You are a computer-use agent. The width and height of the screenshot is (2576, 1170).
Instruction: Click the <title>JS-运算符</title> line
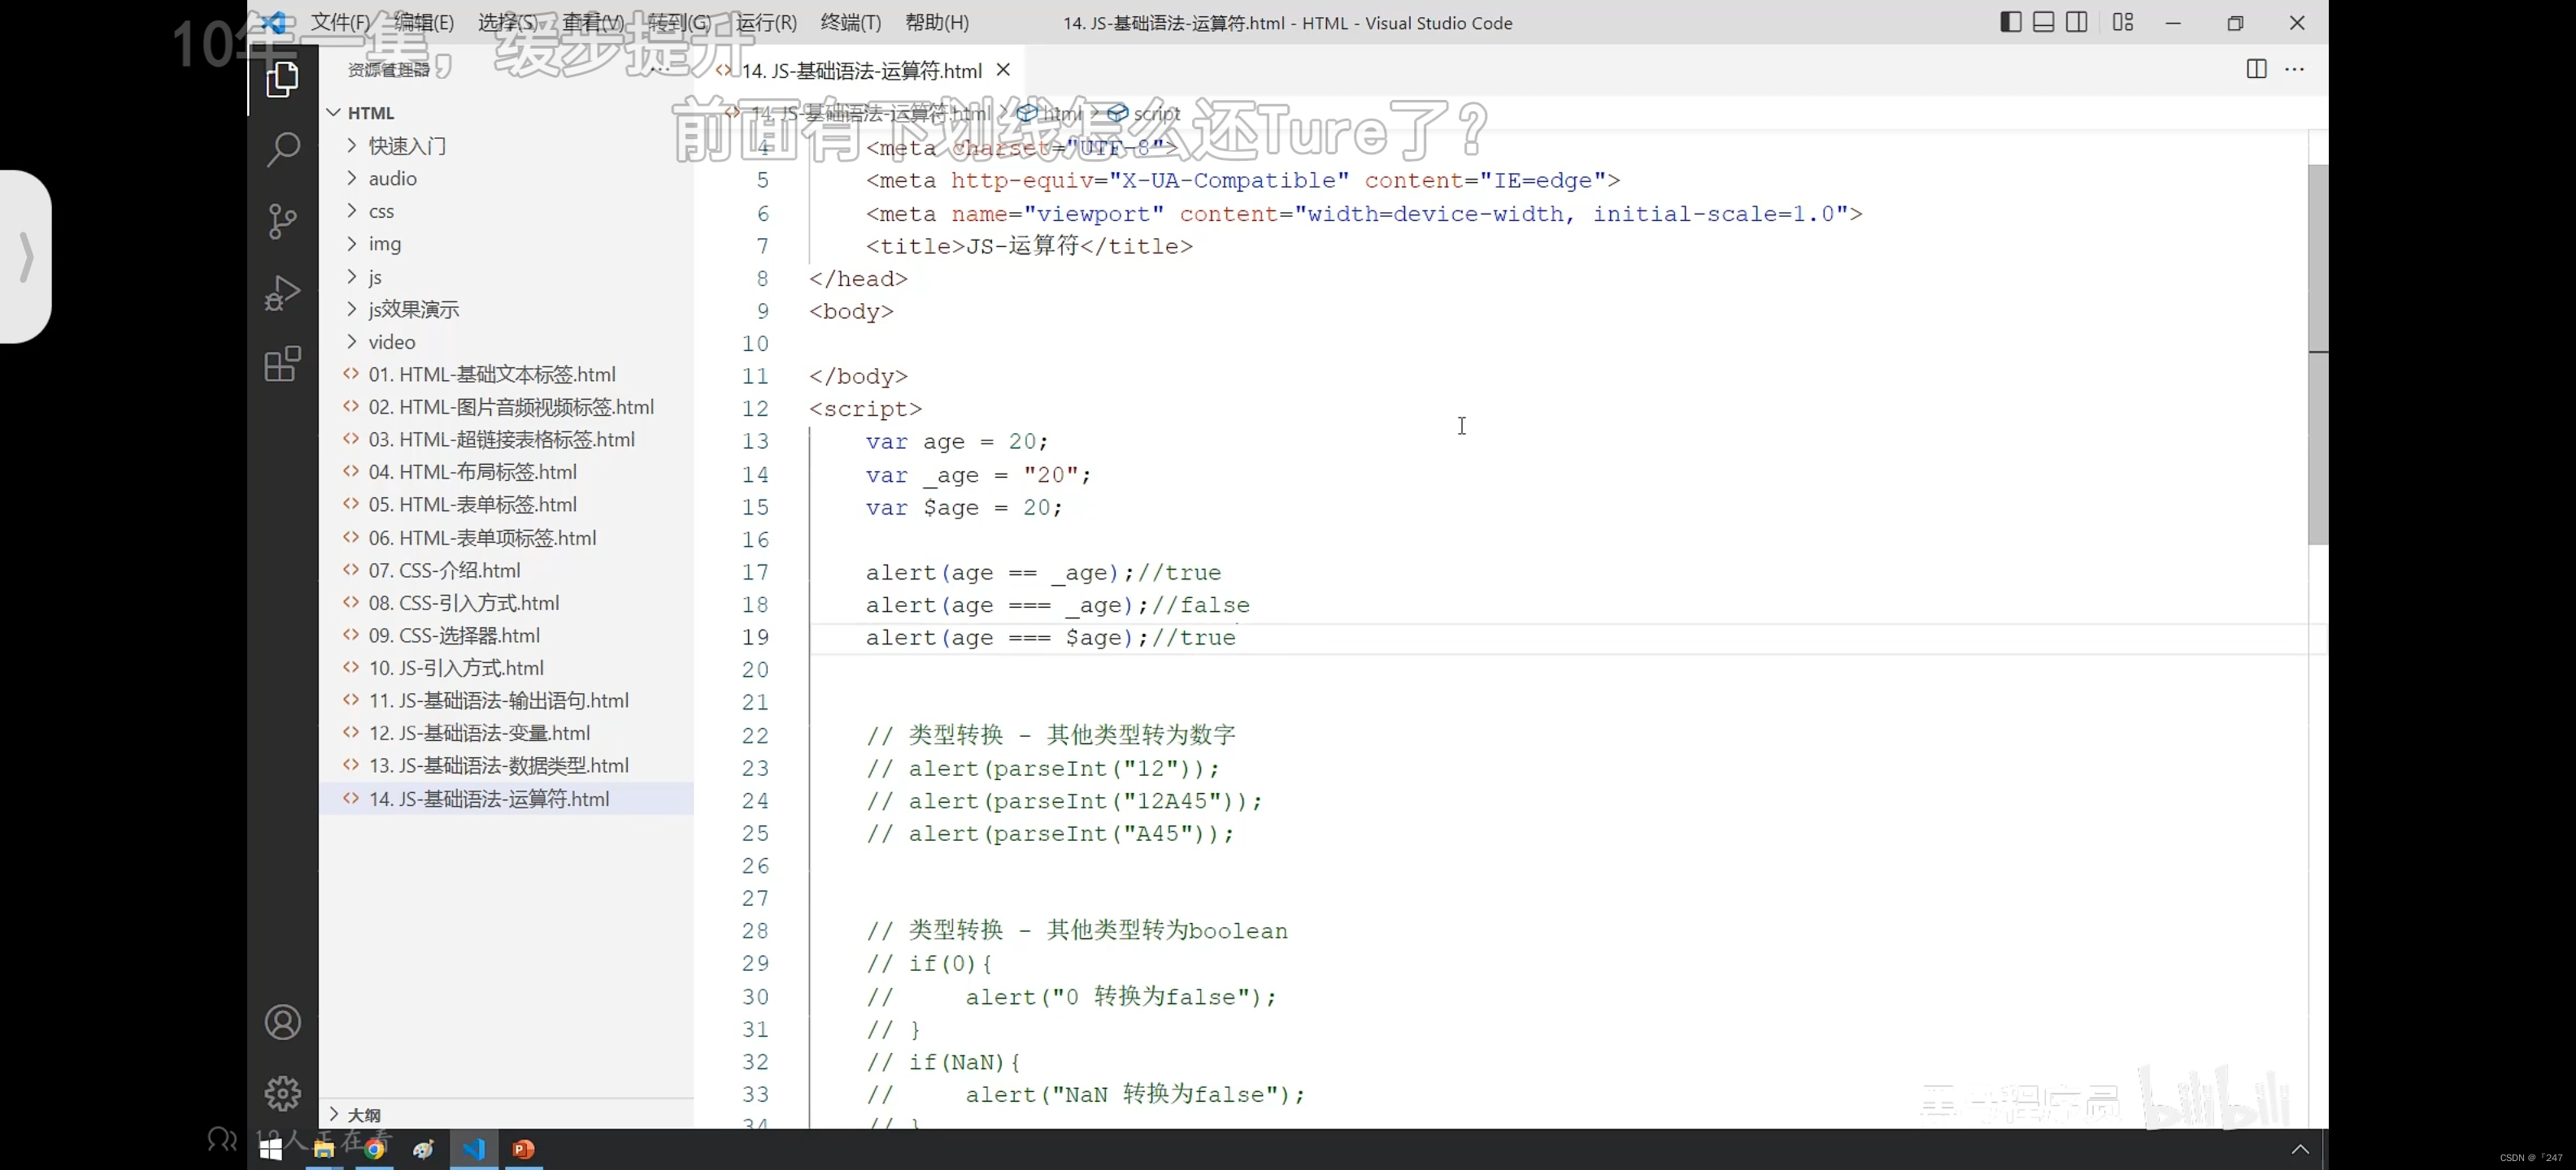(x=1029, y=246)
